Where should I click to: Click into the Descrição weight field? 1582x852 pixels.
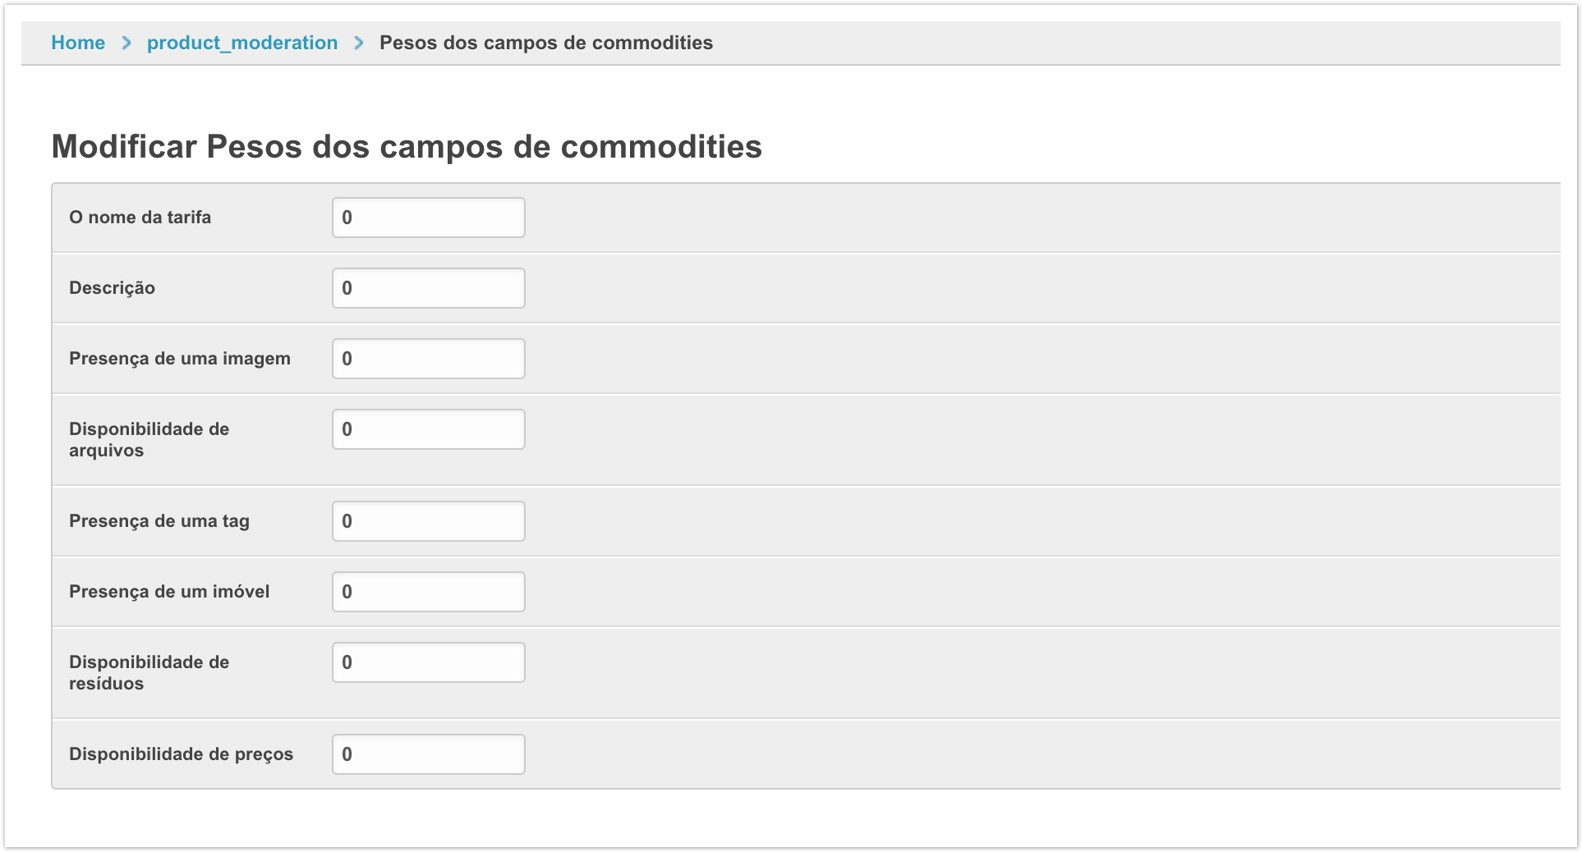(428, 288)
